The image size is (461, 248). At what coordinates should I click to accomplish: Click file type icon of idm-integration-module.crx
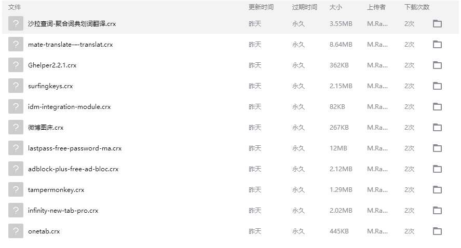click(x=16, y=106)
